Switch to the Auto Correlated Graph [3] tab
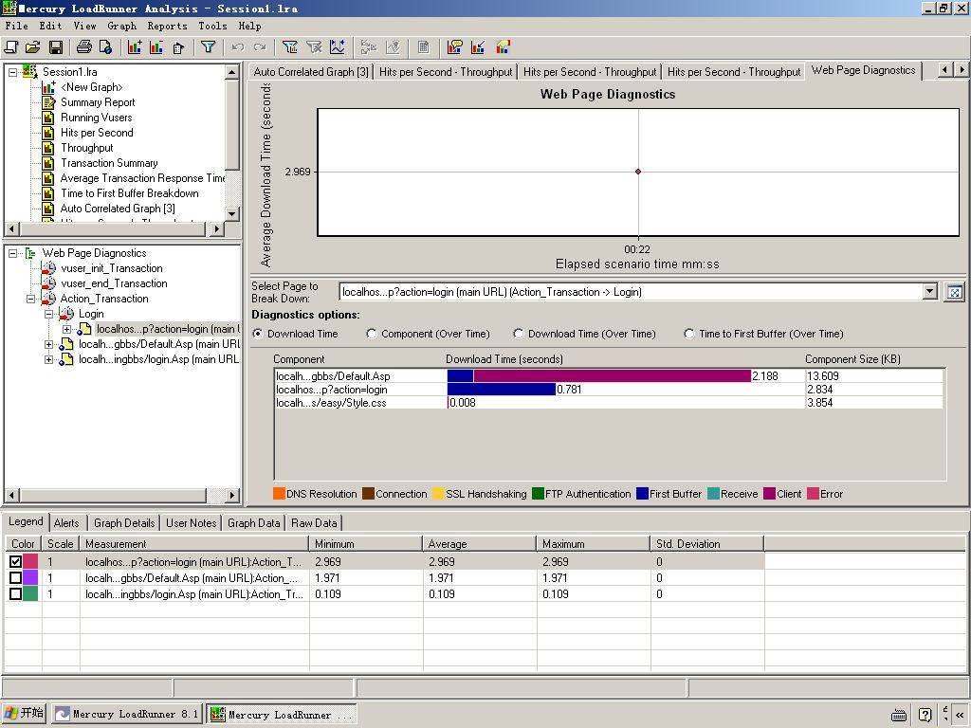971x728 pixels. (x=311, y=72)
